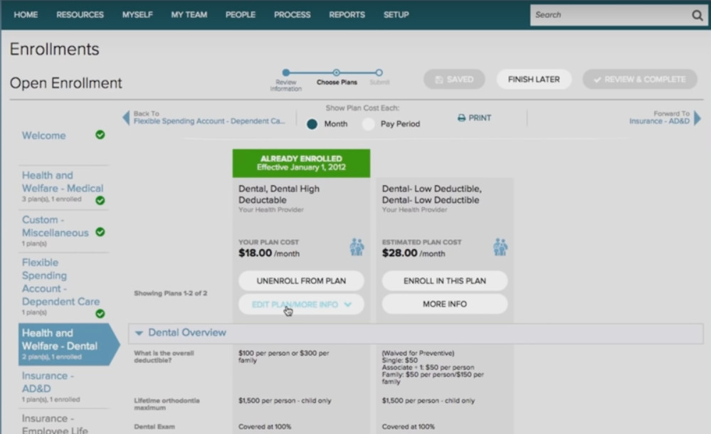Switch to the MY TEAM tab
Screen dimensions: 711x434
[189, 14]
